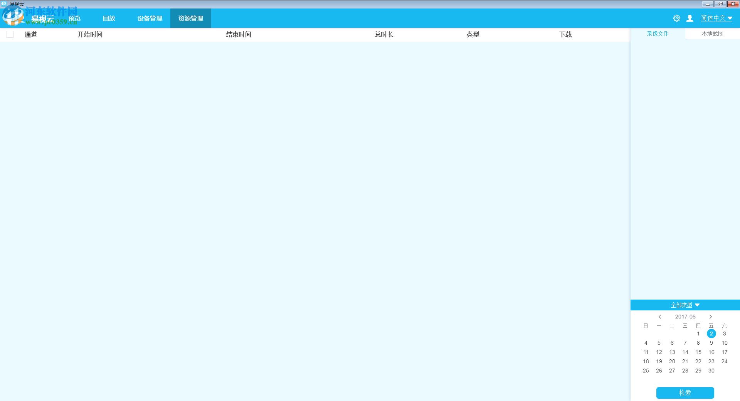Switch to the 预览 tab
Screen dimensions: 740x401
coord(74,18)
